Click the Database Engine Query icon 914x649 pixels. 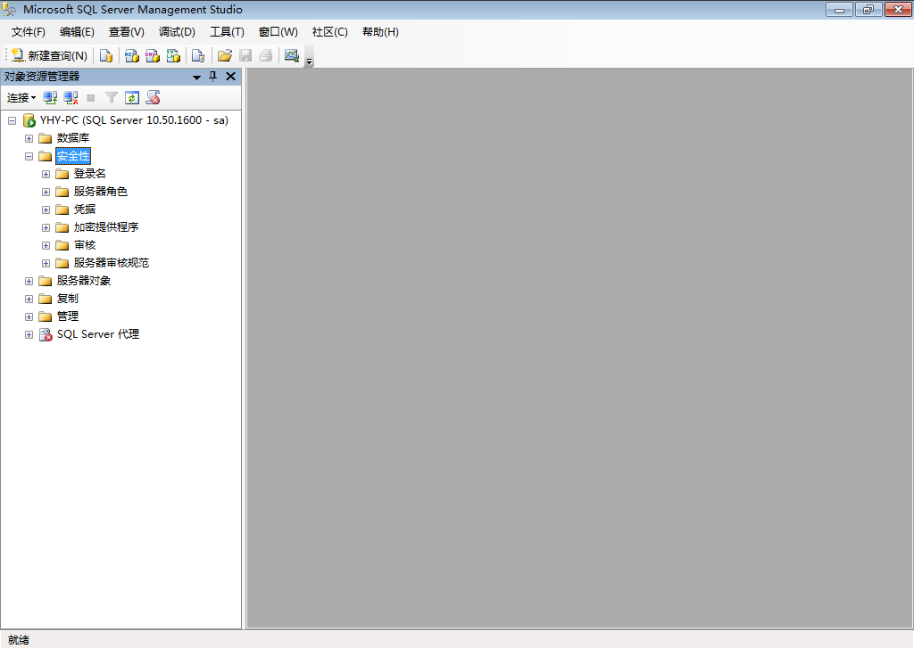tap(106, 55)
